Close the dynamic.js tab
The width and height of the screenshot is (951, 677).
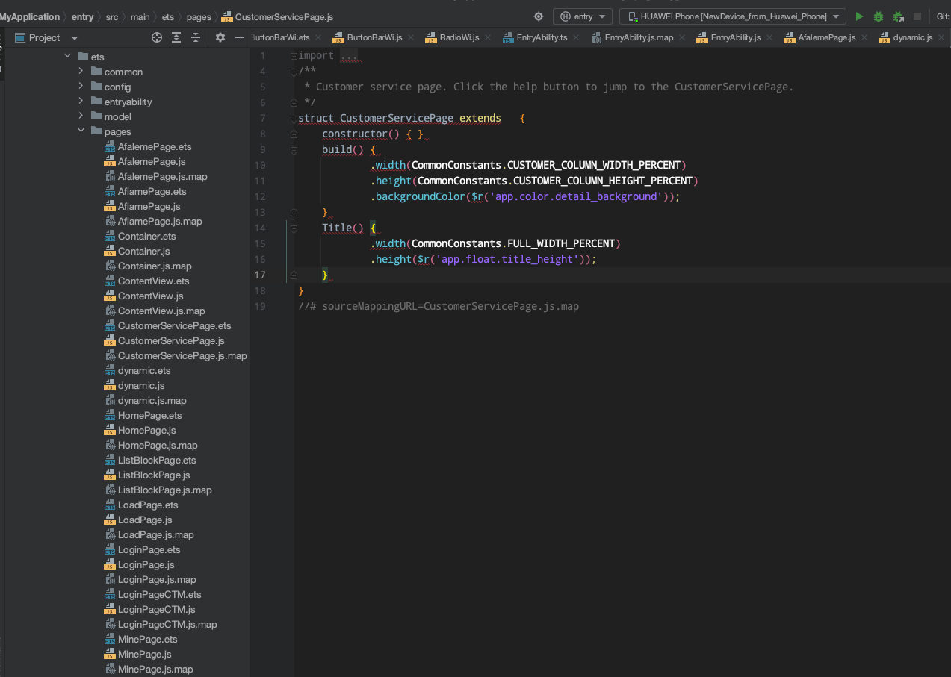click(x=941, y=37)
